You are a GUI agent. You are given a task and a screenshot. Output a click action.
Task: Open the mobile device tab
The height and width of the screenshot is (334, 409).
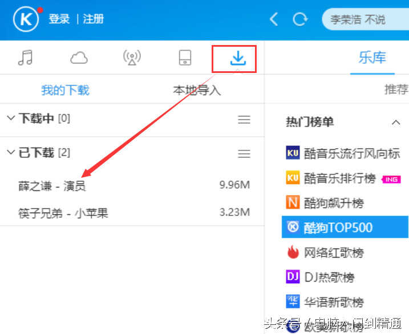[185, 58]
